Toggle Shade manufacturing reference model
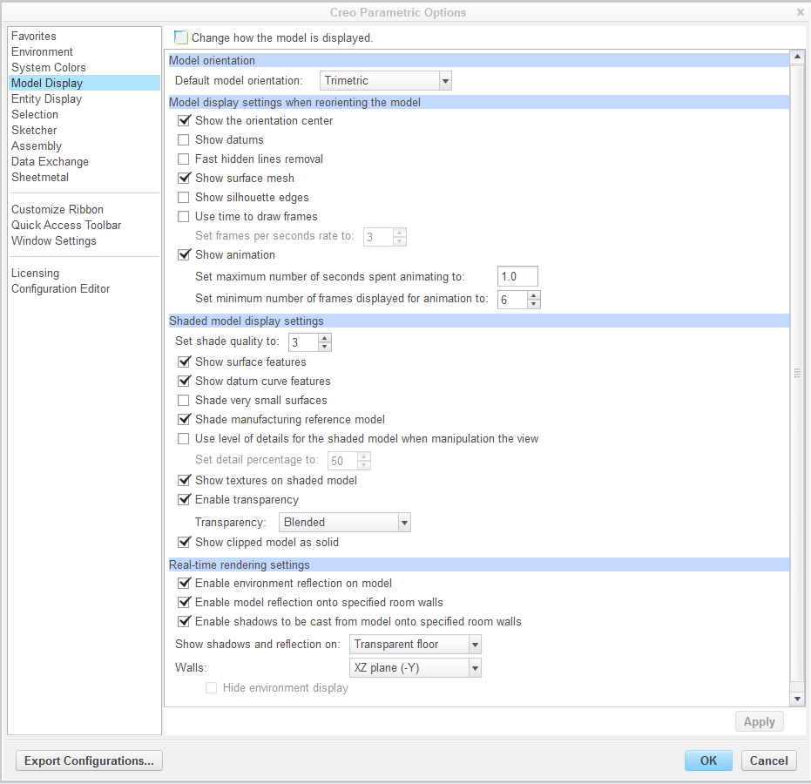Screen dimensions: 811x784 point(184,419)
